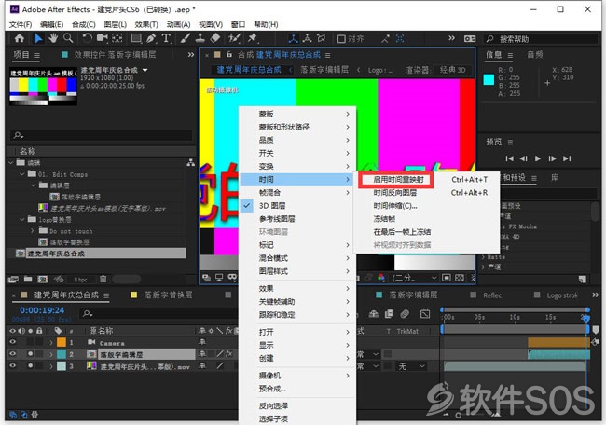Click the motion blur enable icon in timeline

tap(405, 314)
